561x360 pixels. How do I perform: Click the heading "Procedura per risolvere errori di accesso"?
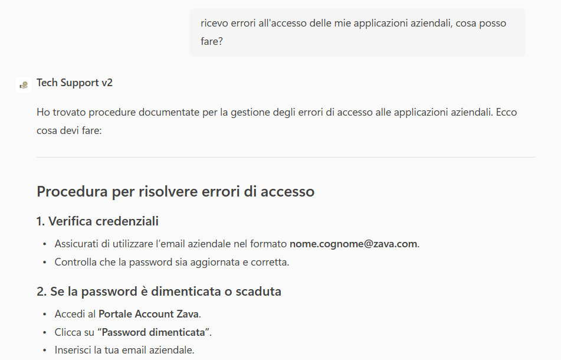(x=175, y=191)
